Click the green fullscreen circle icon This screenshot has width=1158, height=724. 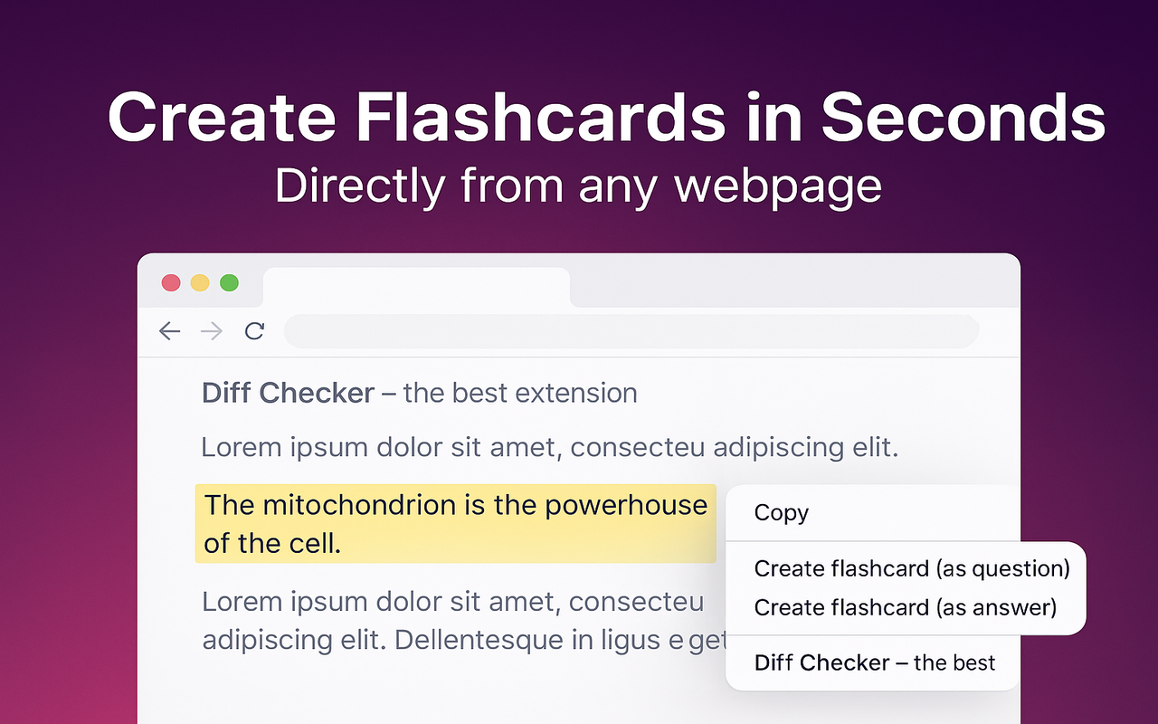point(229,282)
